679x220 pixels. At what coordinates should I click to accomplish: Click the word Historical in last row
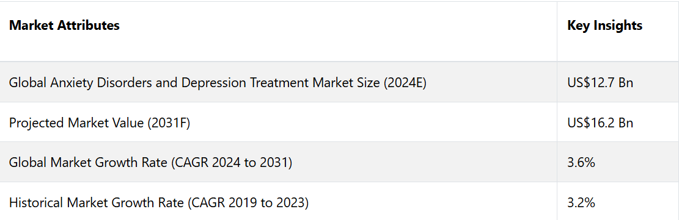pyautogui.click(x=34, y=202)
